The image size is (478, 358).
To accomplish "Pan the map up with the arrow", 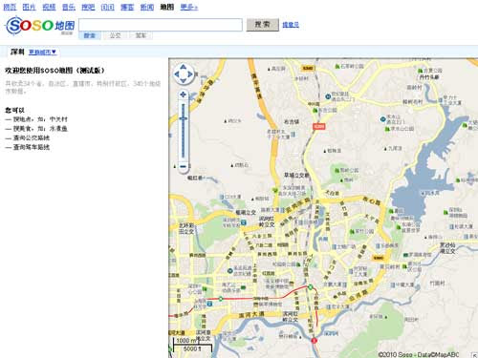I will (183, 67).
